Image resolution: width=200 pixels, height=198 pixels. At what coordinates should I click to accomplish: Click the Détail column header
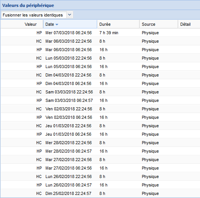pos(189,24)
